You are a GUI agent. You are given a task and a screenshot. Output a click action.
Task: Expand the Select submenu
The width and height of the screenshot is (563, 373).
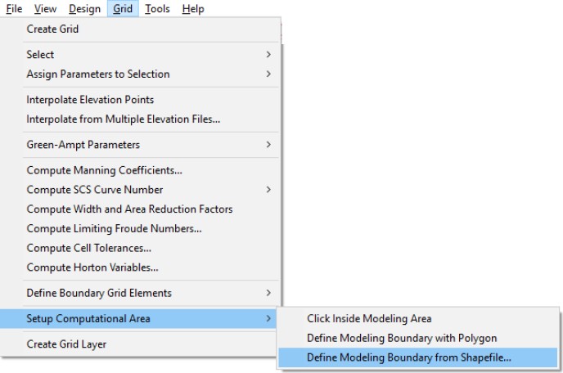pyautogui.click(x=41, y=55)
